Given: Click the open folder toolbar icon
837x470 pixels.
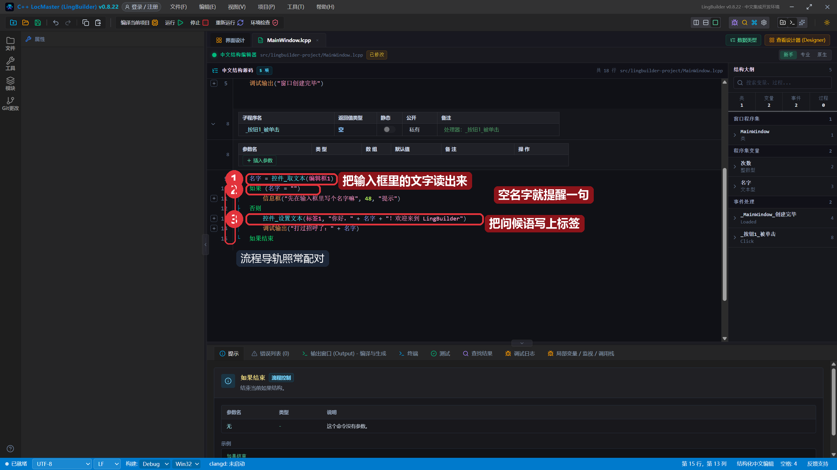Looking at the screenshot, I should [25, 23].
